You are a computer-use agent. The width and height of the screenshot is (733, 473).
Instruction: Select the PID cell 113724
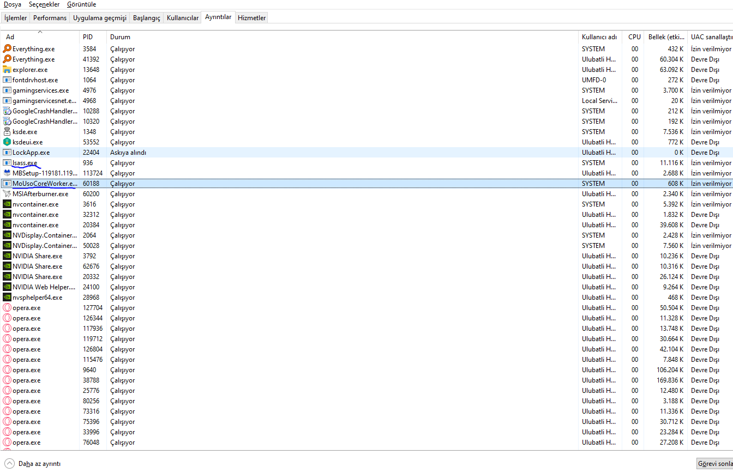[x=93, y=173]
